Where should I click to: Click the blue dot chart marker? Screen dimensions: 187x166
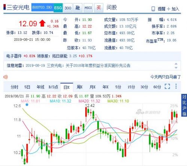[x=27, y=105]
